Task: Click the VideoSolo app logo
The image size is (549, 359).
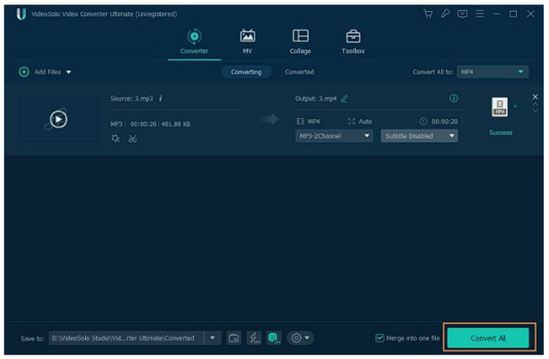Action: [x=21, y=14]
